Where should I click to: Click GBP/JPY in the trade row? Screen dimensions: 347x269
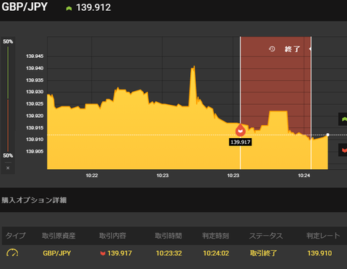click(57, 253)
